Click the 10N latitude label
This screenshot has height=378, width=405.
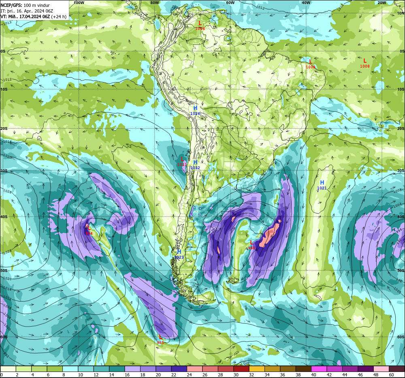pyautogui.click(x=401, y=13)
